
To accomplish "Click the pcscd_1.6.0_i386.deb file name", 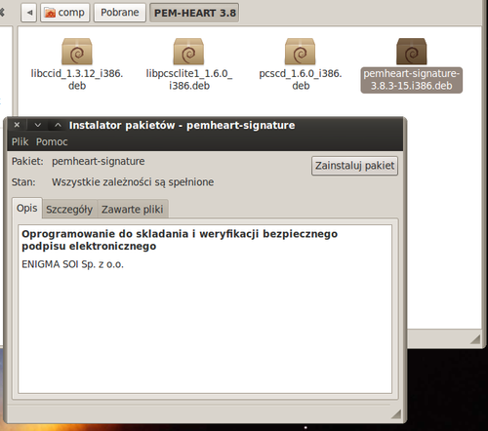I will (301, 80).
